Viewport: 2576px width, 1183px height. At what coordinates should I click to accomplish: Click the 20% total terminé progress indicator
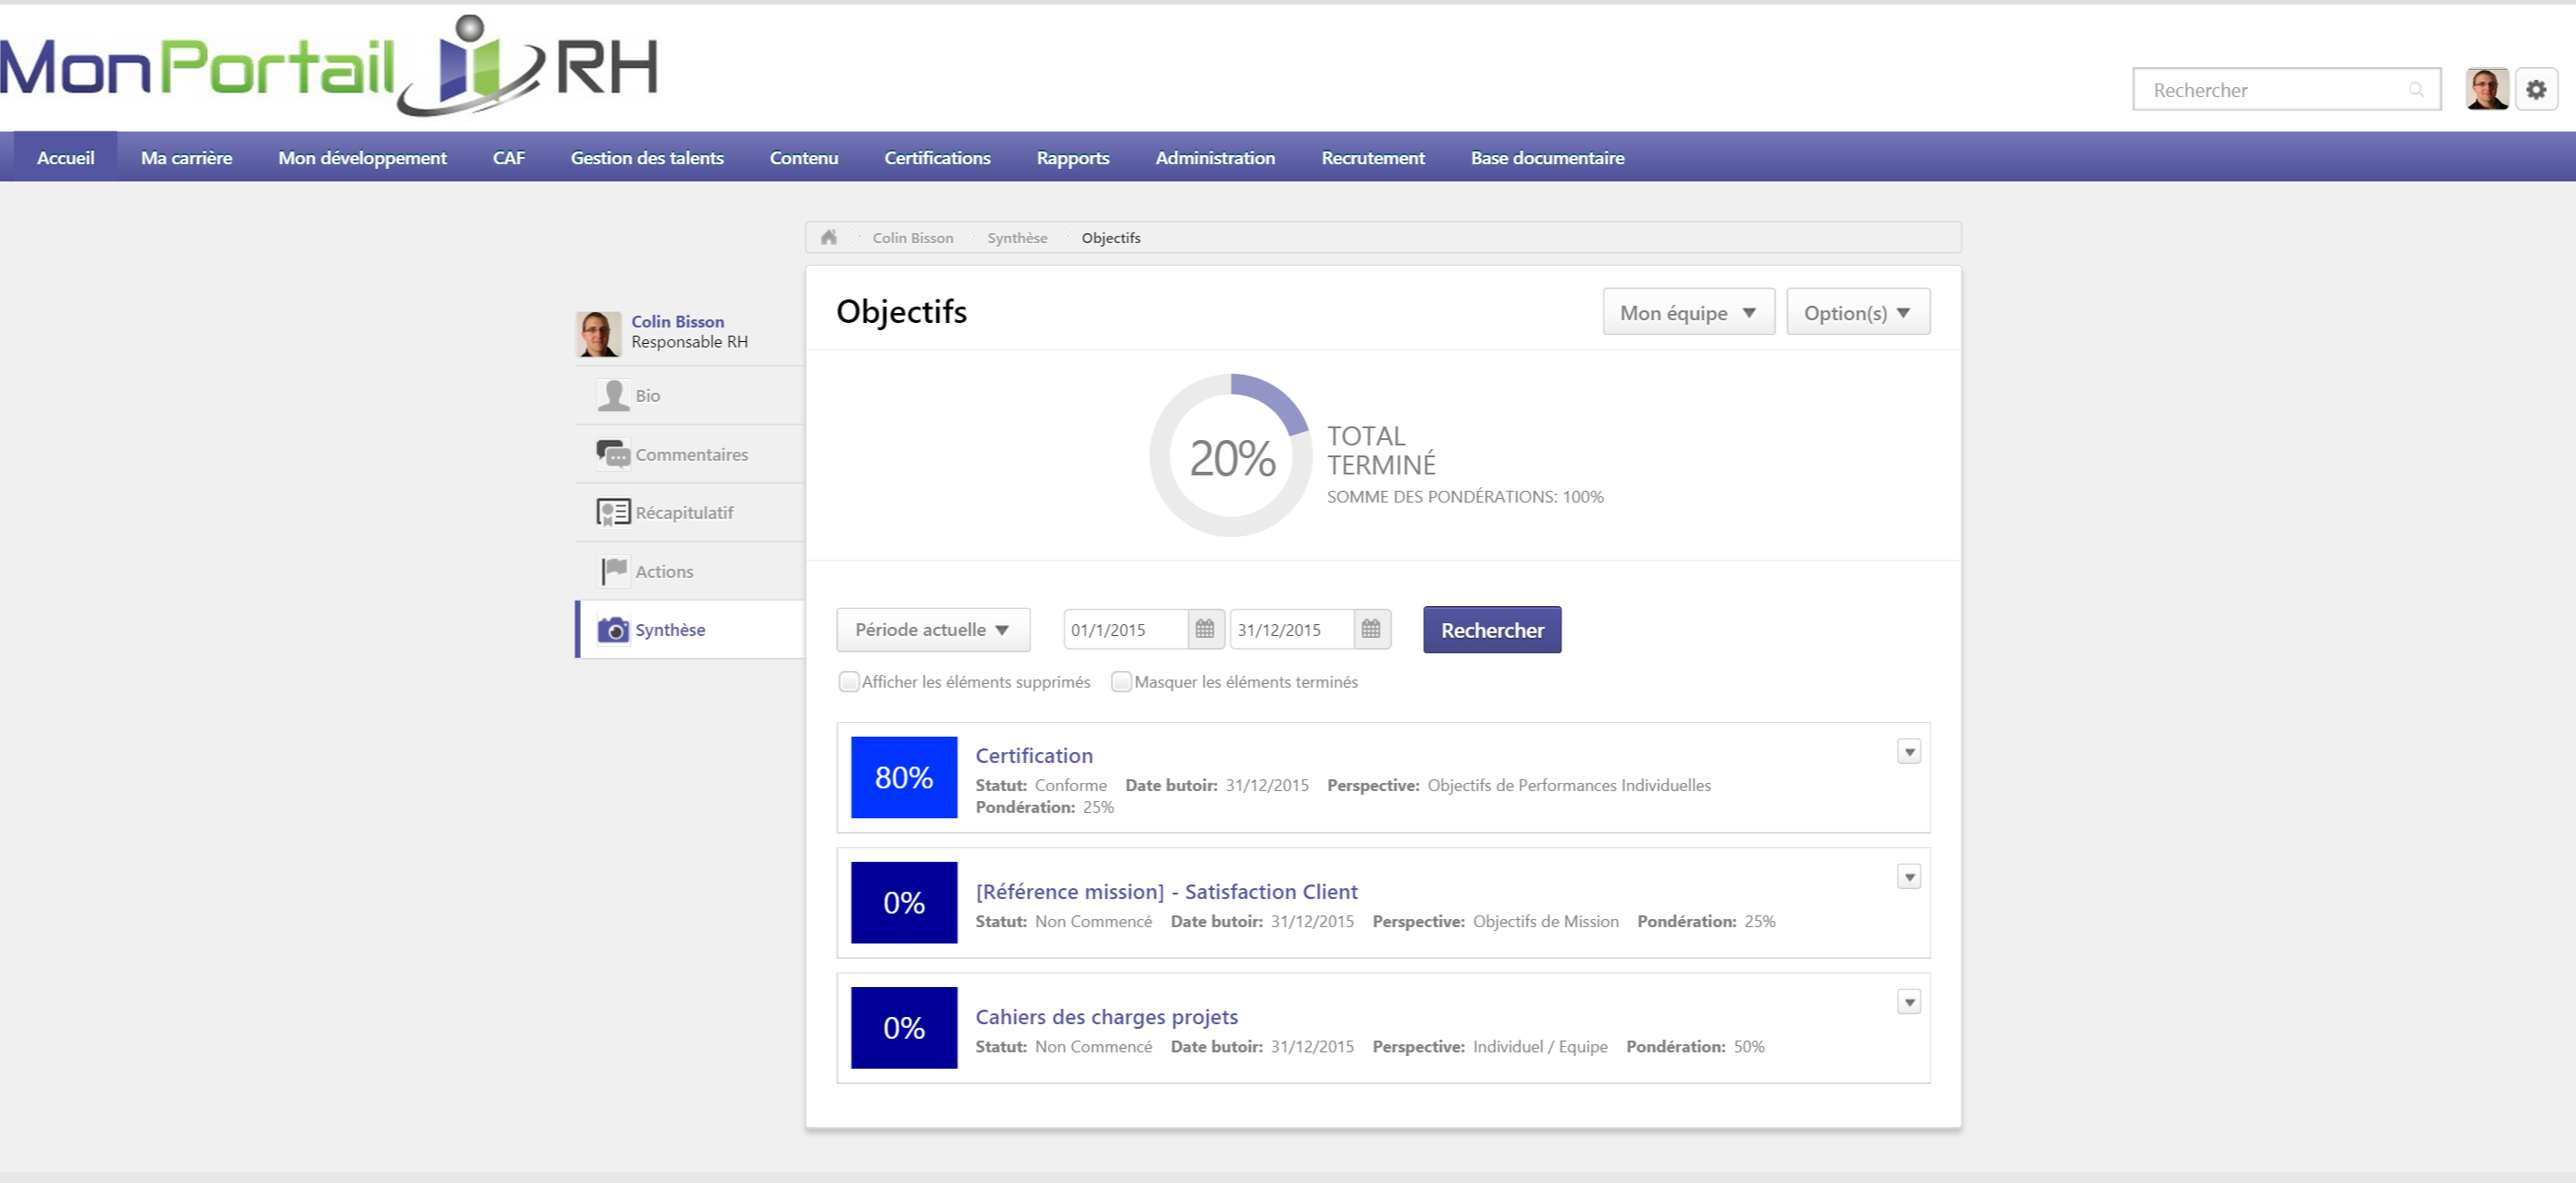click(x=1232, y=456)
